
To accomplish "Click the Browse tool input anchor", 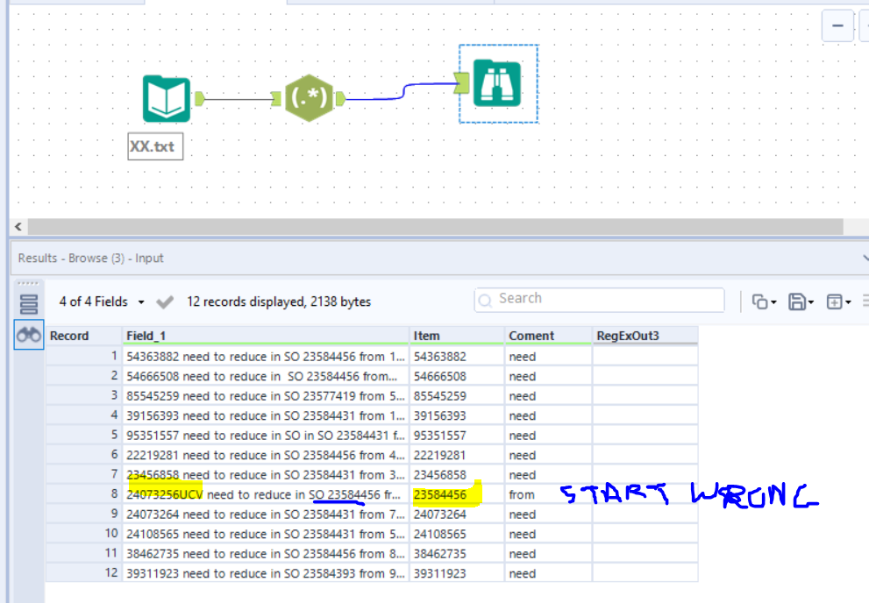I will click(x=461, y=83).
